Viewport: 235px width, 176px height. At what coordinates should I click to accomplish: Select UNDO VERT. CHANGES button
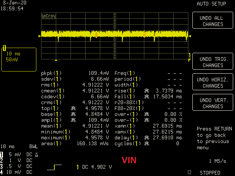(x=213, y=102)
